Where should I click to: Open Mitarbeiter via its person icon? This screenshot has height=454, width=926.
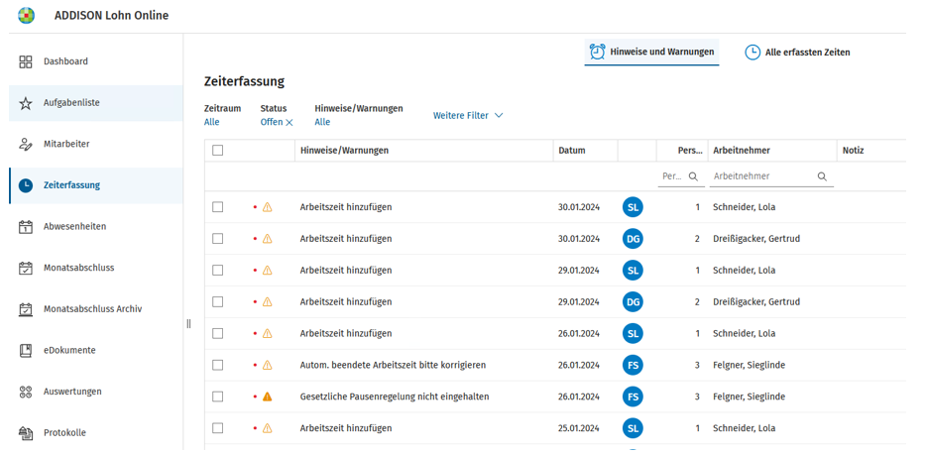[x=26, y=144]
